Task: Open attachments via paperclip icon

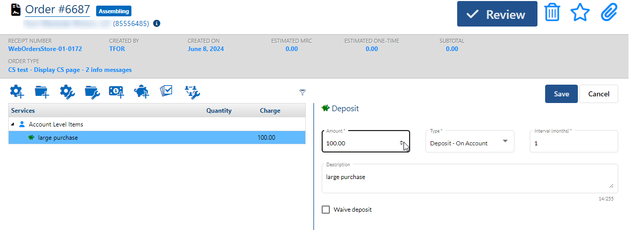Action: (609, 13)
